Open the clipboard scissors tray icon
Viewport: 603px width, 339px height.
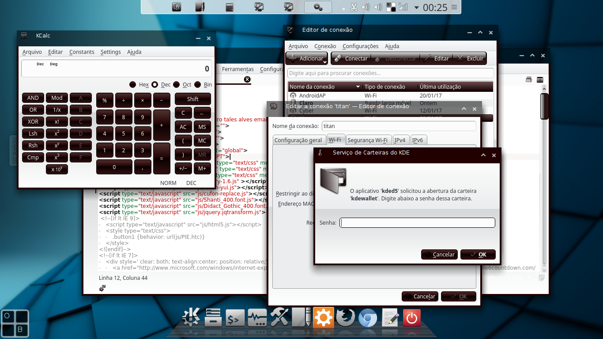[354, 7]
